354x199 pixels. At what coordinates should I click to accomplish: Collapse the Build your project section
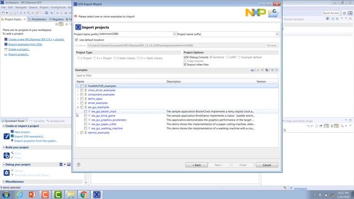tap(4, 148)
